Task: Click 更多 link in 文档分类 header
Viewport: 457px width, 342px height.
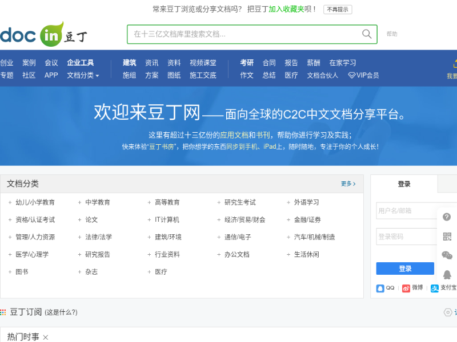Action: click(x=348, y=184)
